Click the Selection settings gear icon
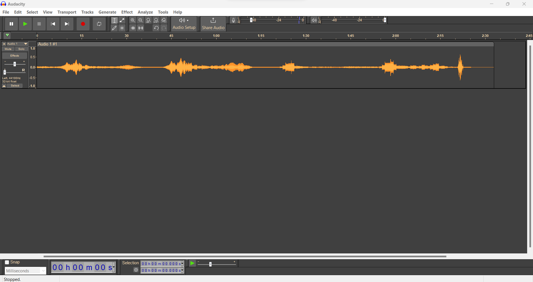 [136, 270]
